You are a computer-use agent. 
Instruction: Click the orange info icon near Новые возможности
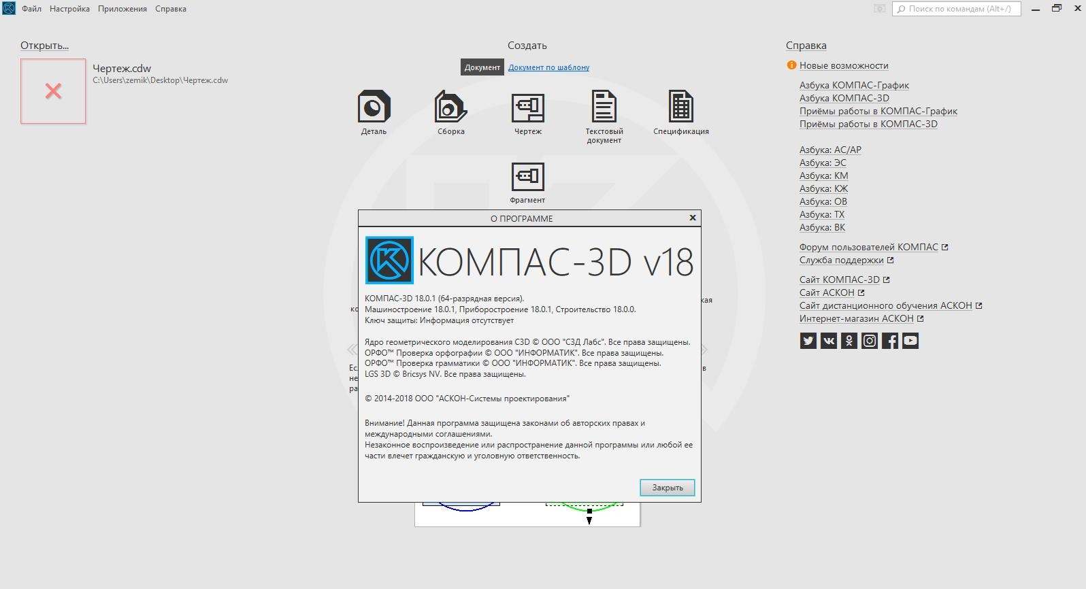point(791,65)
